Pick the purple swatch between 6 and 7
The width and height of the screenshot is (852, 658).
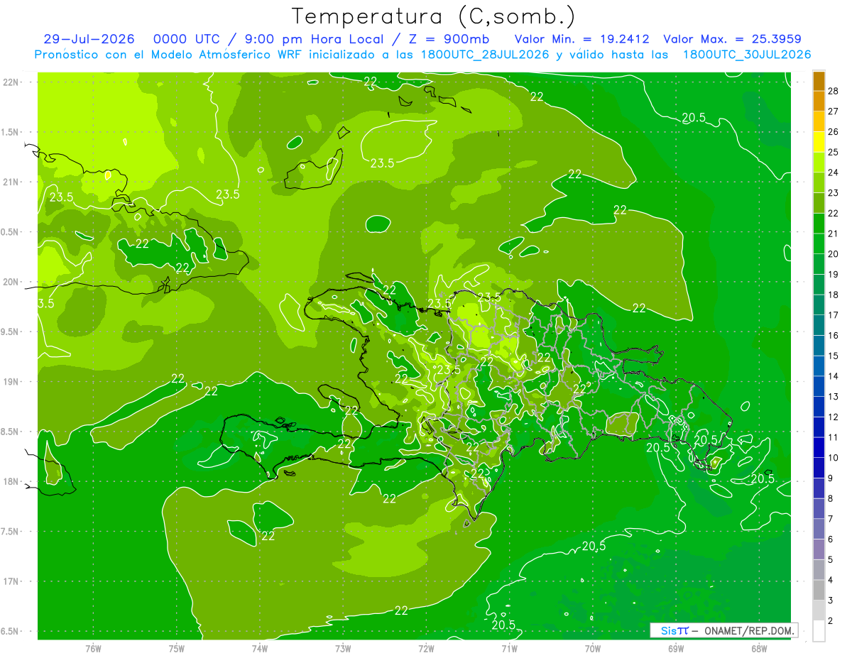click(x=819, y=529)
